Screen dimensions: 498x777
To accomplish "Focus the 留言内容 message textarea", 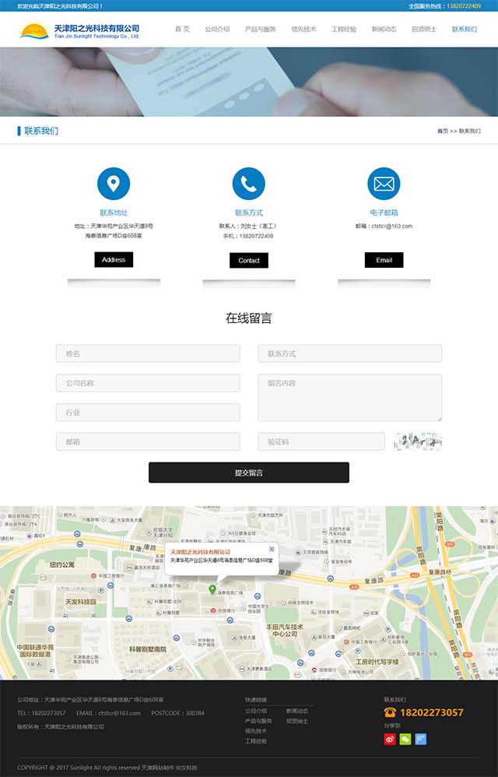I will tap(349, 397).
